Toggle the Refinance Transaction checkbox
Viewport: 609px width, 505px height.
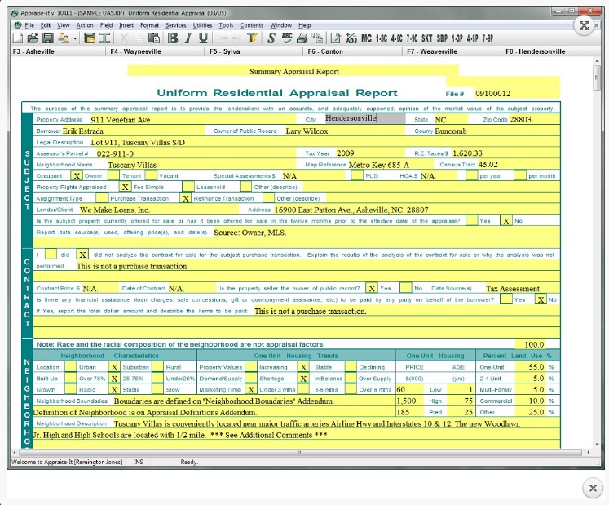(186, 198)
